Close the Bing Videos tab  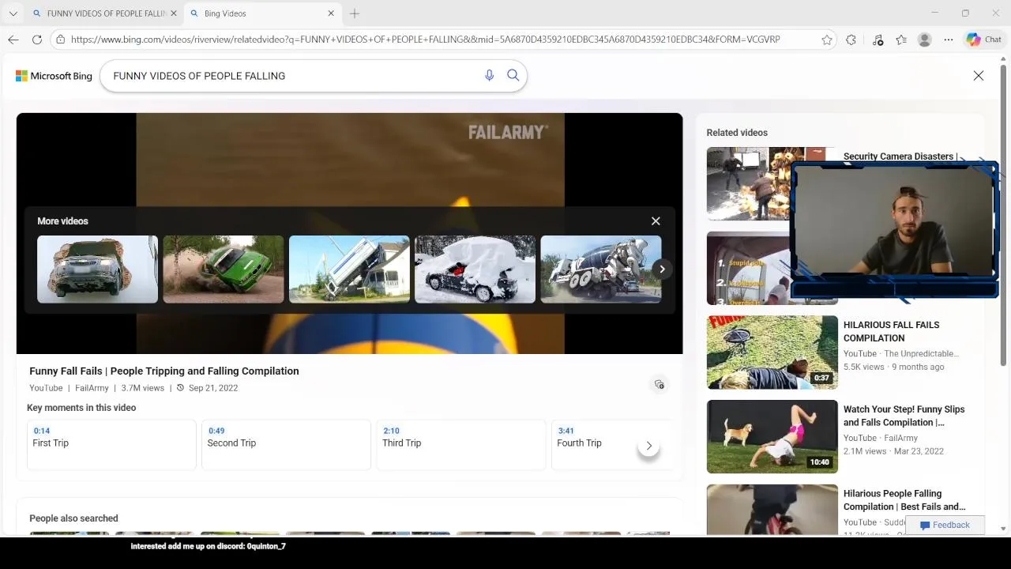pyautogui.click(x=331, y=13)
